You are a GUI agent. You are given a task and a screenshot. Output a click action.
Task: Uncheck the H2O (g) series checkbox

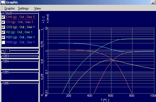3,37
